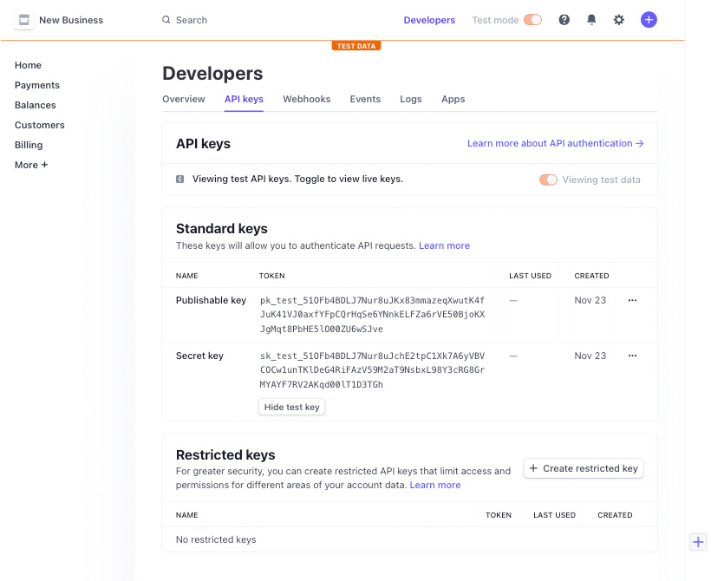Open settings gear icon

[x=619, y=20]
